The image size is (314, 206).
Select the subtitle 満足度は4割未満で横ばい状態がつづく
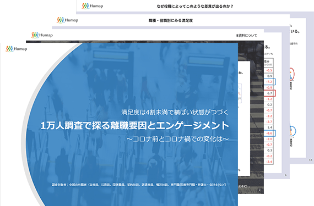tap(175, 112)
